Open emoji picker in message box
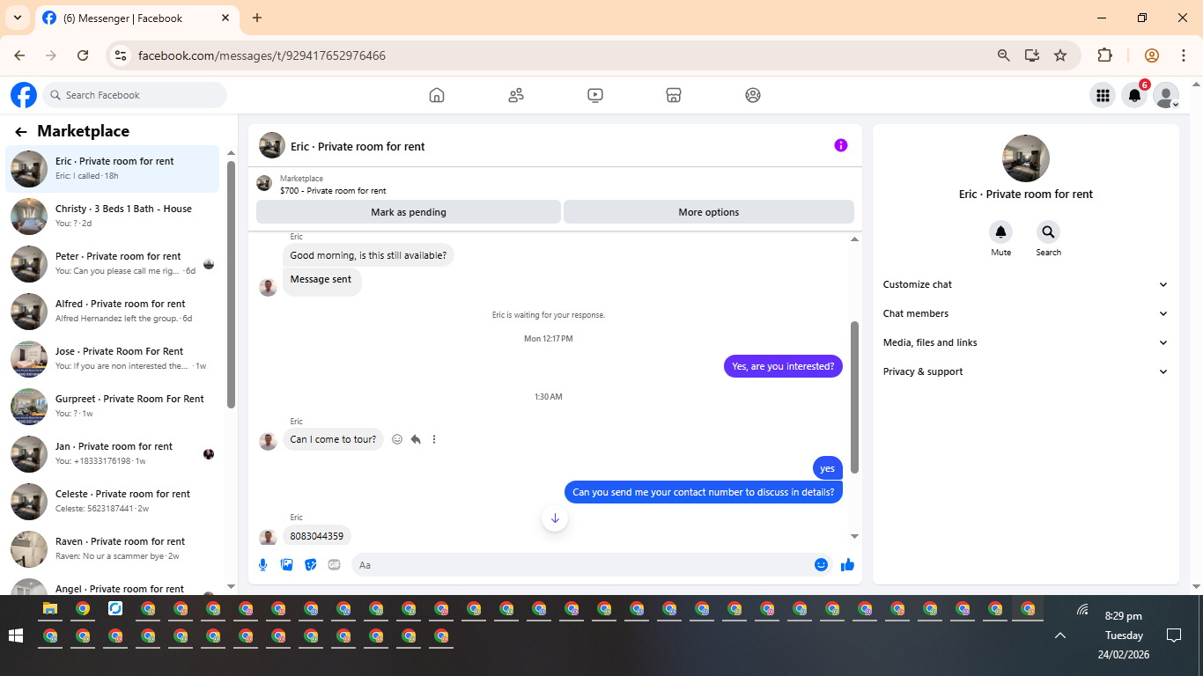 pyautogui.click(x=822, y=565)
